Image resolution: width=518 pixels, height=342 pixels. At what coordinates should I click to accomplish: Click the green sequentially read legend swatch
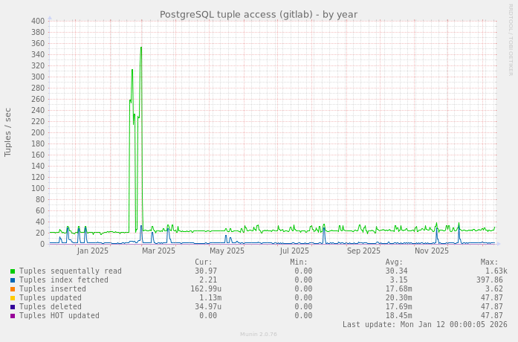pos(13,271)
